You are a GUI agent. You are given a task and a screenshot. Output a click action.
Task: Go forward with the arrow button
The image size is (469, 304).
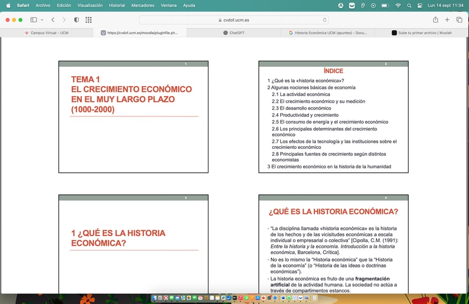(64, 20)
